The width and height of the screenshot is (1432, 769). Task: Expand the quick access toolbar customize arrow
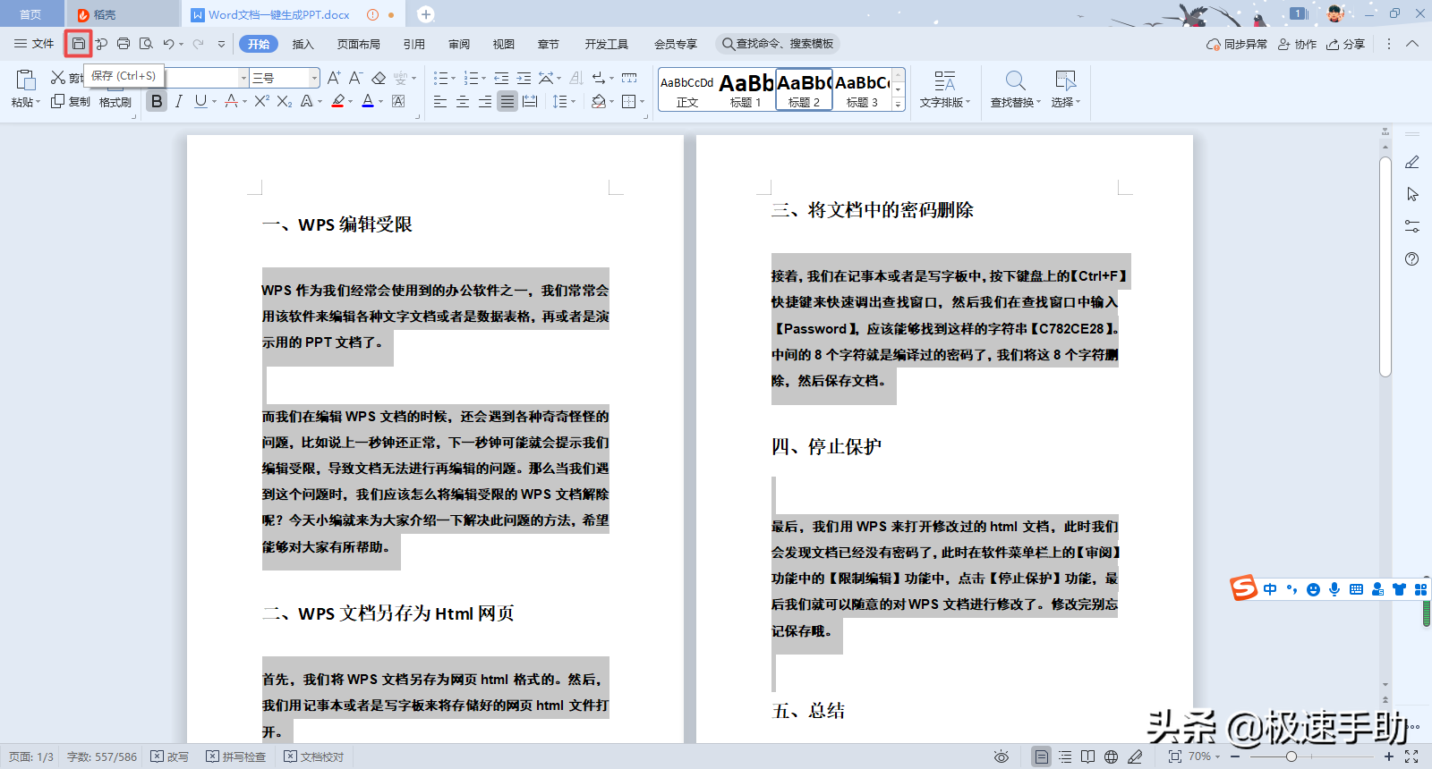point(221,44)
